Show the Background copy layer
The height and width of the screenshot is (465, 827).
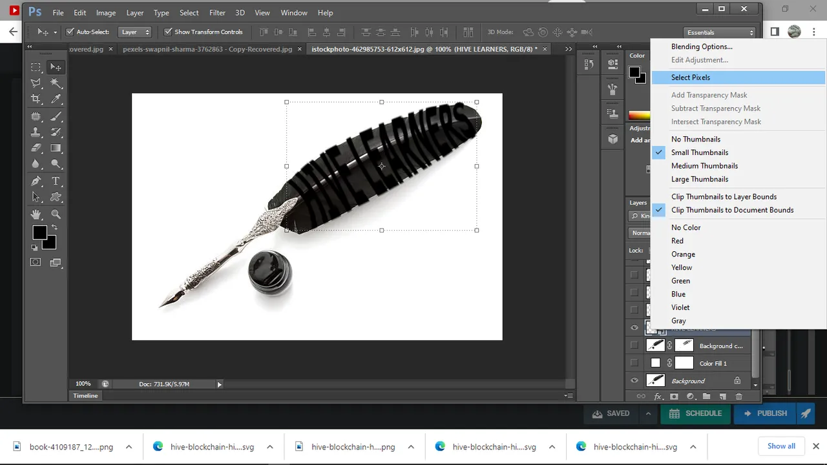(x=634, y=346)
